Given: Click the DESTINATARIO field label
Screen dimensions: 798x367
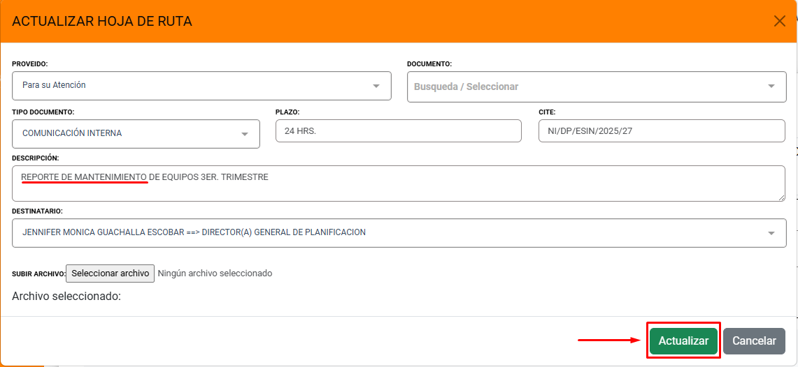Looking at the screenshot, I should (x=37, y=211).
